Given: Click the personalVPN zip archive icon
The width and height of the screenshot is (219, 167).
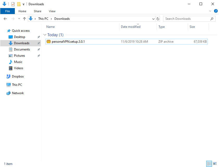Looking at the screenshot, I should tap(49, 42).
